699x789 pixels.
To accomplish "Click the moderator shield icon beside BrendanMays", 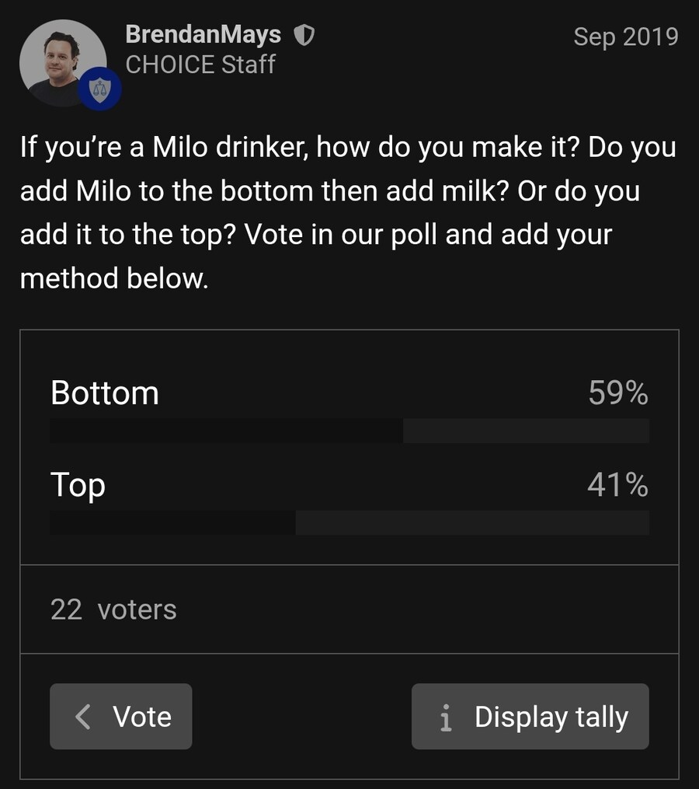I will (x=304, y=36).
